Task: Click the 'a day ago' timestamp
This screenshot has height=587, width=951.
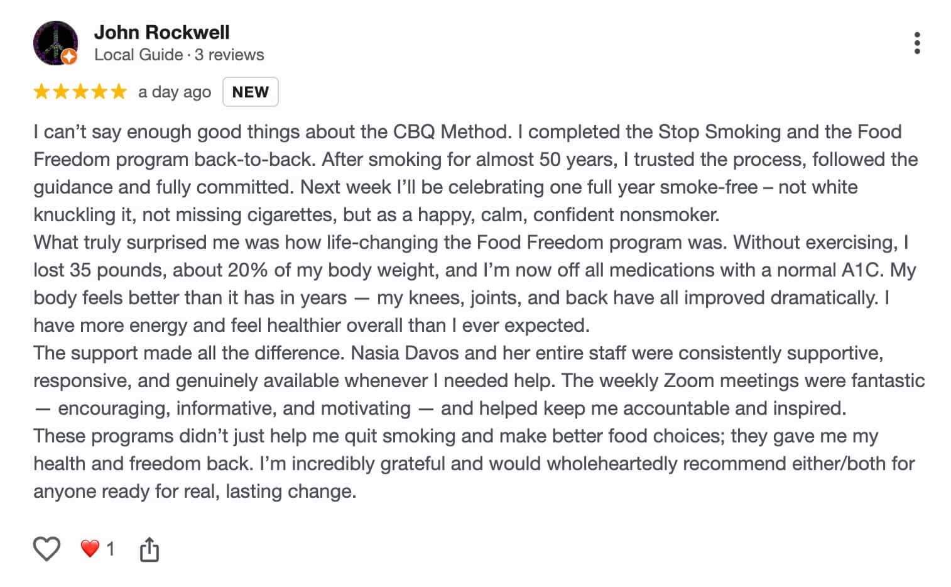Action: (x=175, y=92)
